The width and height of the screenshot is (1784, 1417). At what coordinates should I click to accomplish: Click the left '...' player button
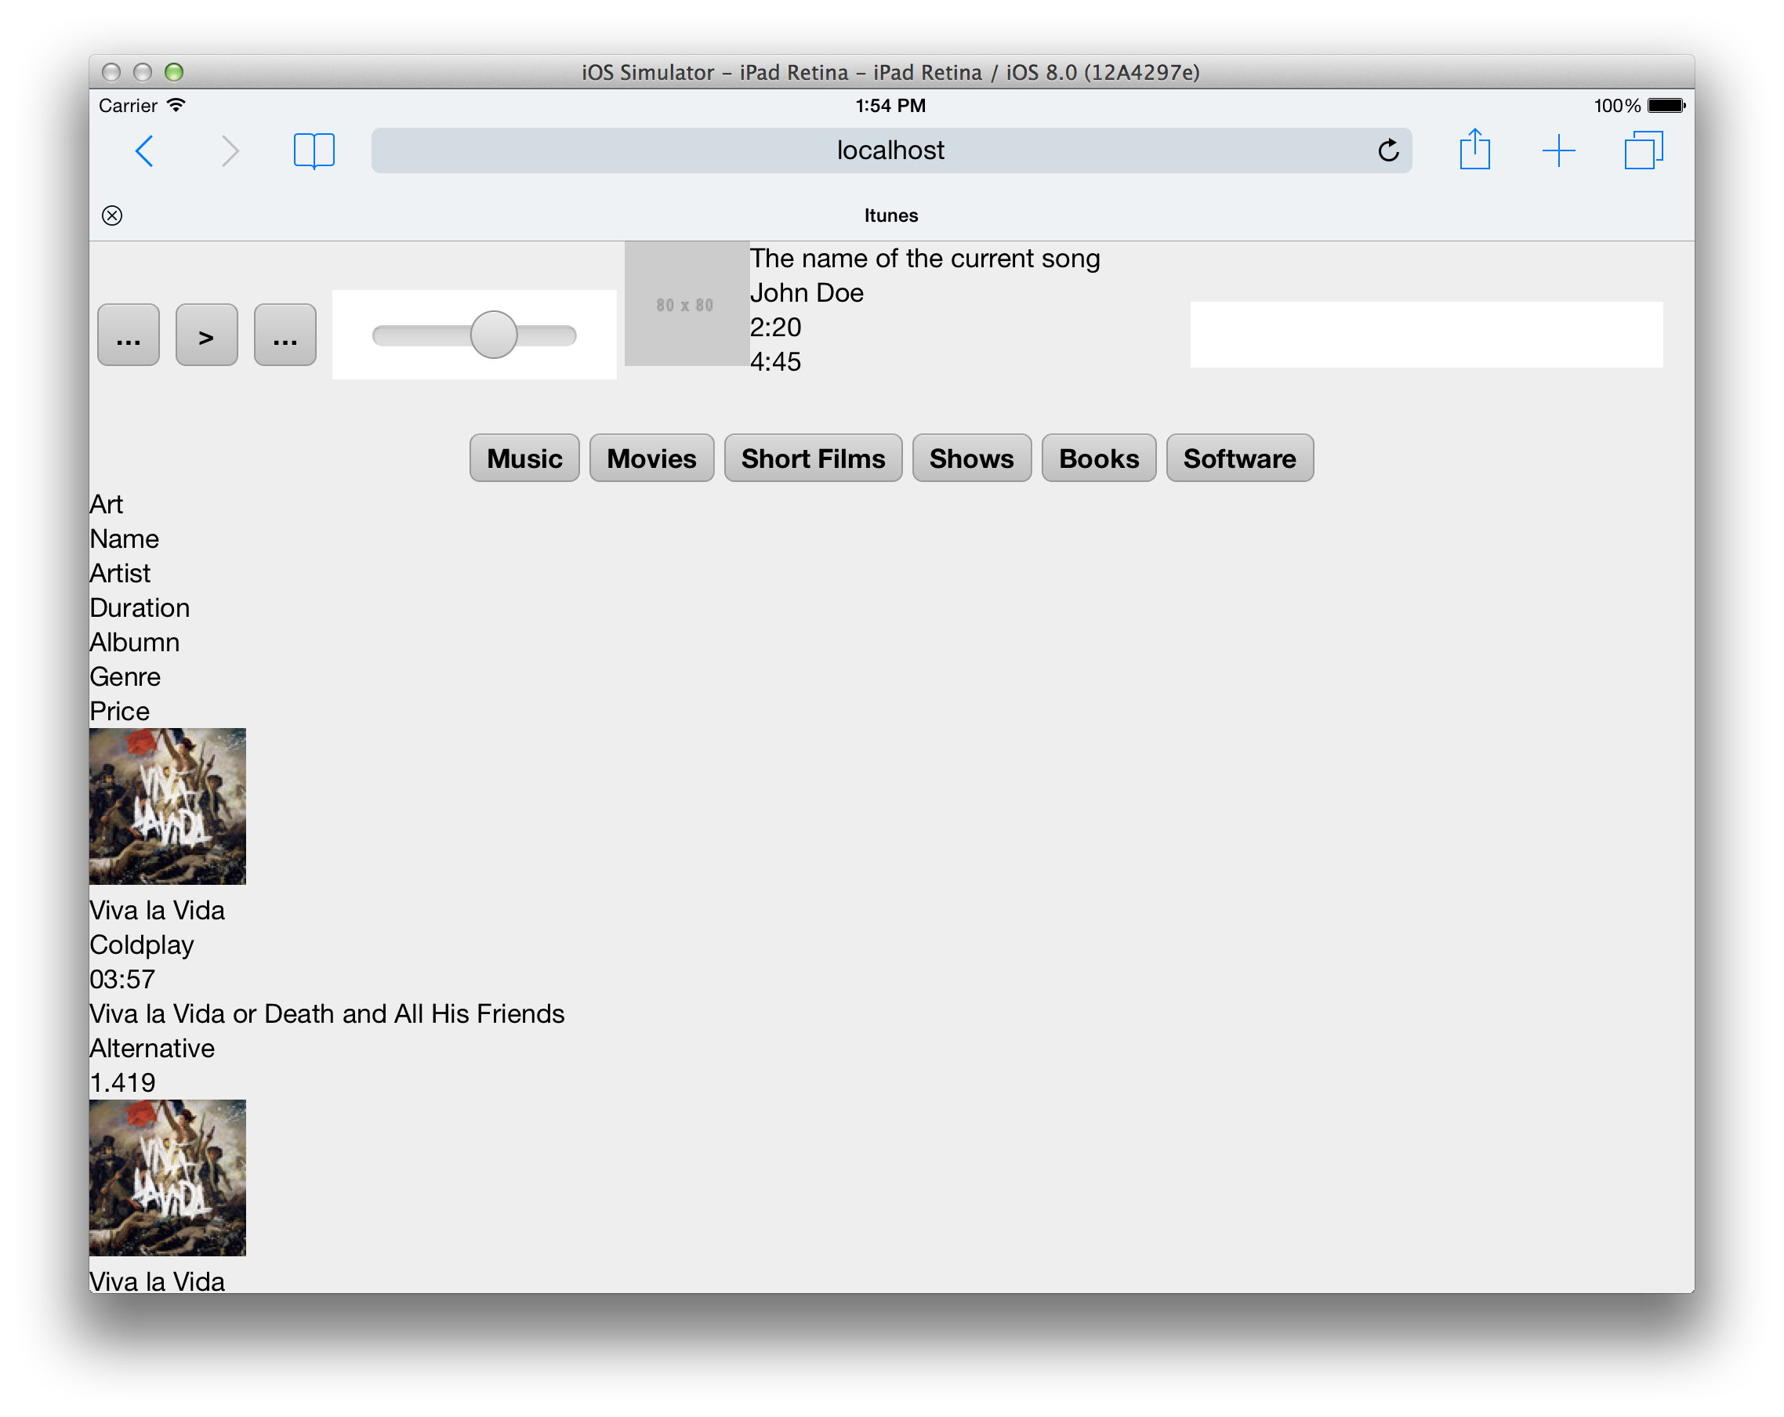point(129,335)
